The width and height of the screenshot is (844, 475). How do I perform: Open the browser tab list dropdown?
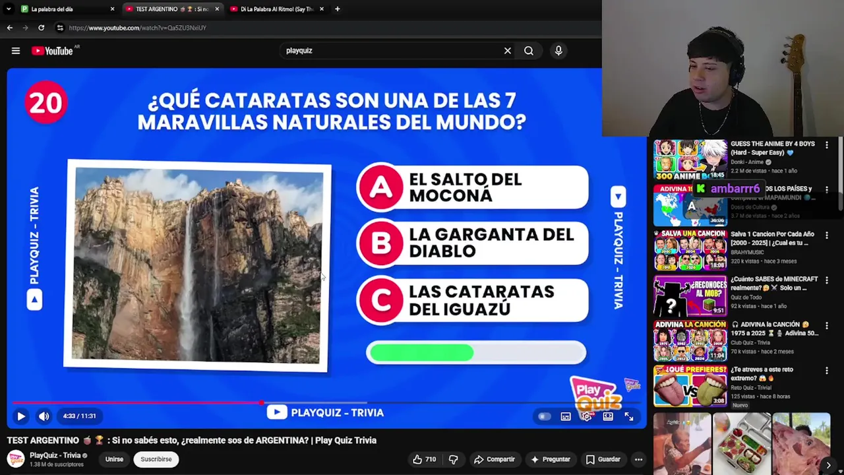(8, 9)
